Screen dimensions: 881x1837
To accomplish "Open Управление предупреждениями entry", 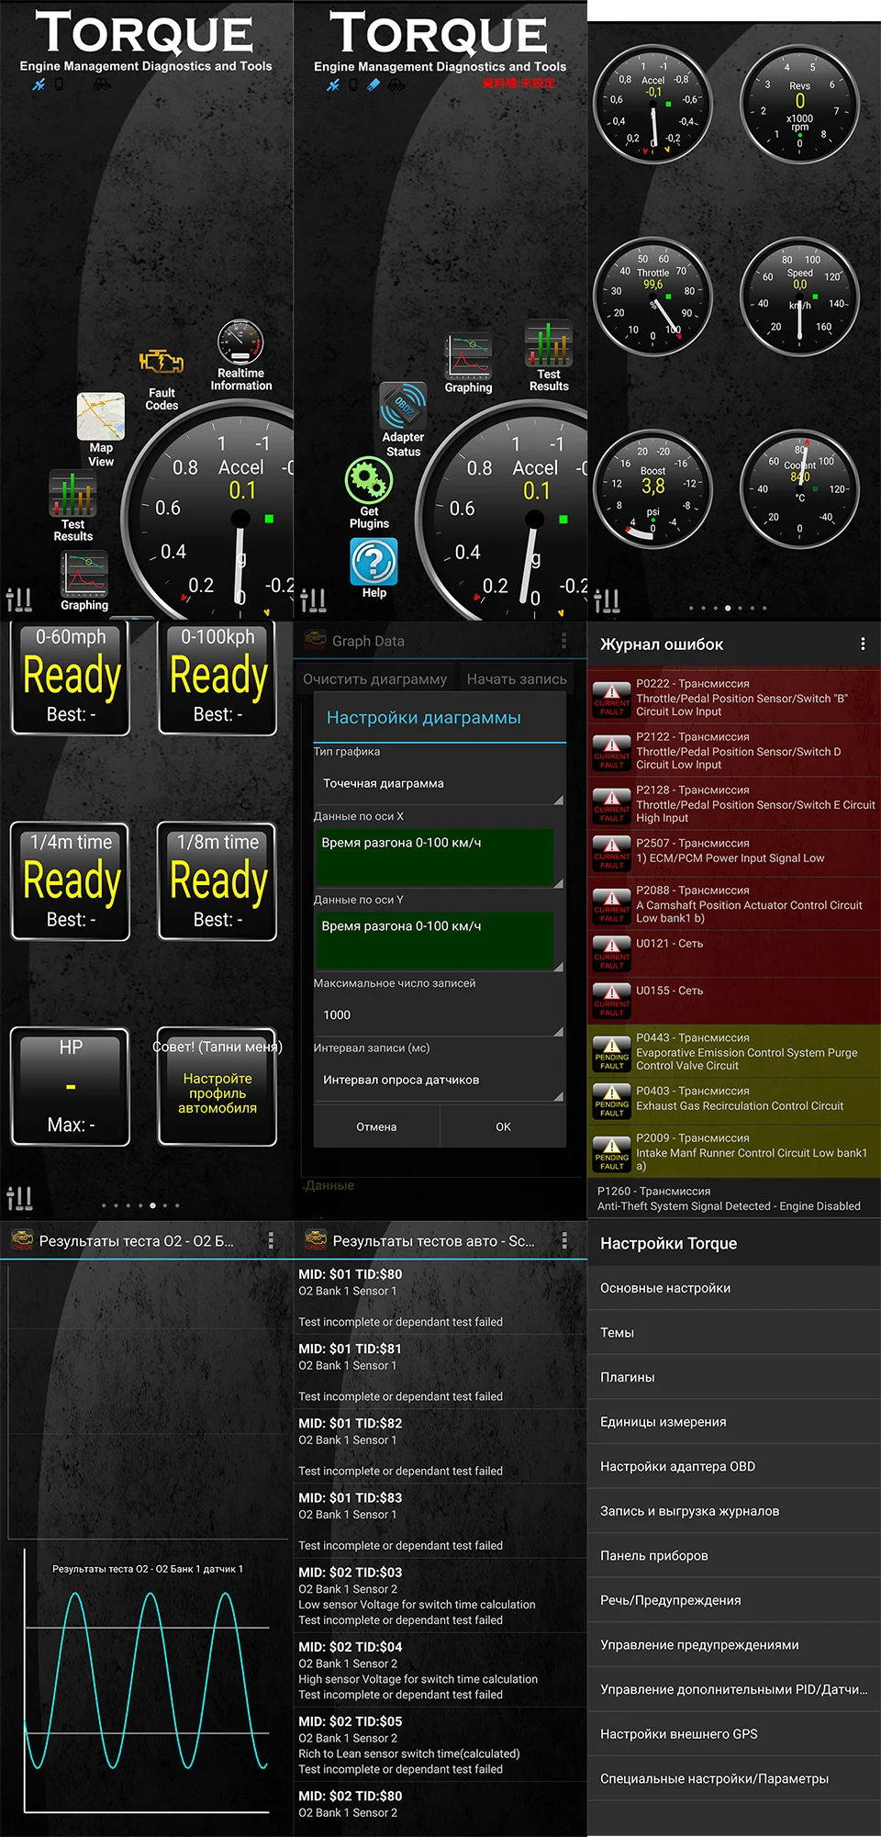I will 734,1645.
